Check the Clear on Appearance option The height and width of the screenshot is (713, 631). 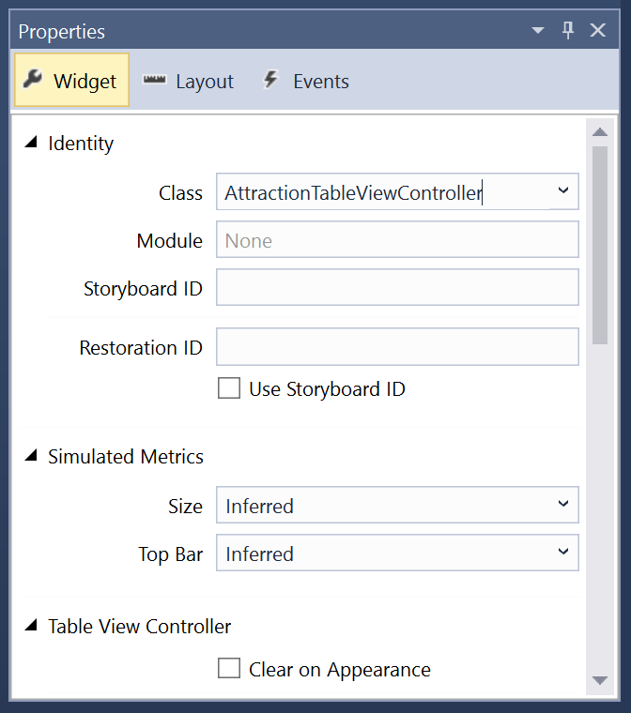tap(228, 668)
